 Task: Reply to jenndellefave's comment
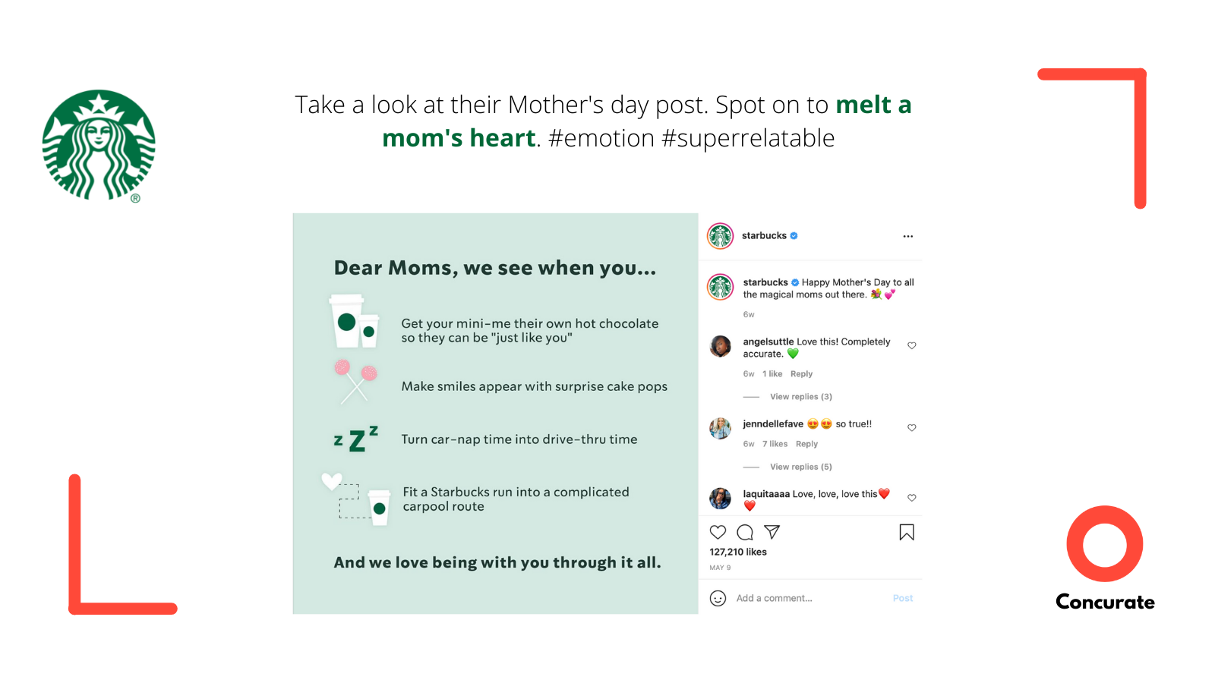806,444
